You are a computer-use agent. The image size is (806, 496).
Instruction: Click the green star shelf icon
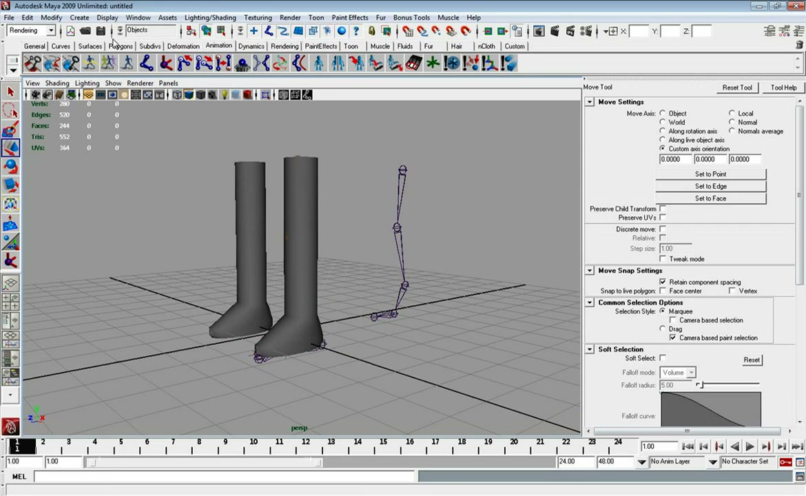[x=433, y=64]
